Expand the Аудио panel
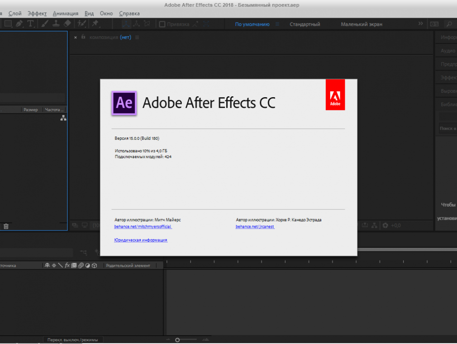The image size is (457, 344). (447, 51)
